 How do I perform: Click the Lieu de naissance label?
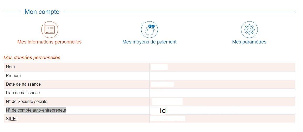pyautogui.click(x=23, y=93)
